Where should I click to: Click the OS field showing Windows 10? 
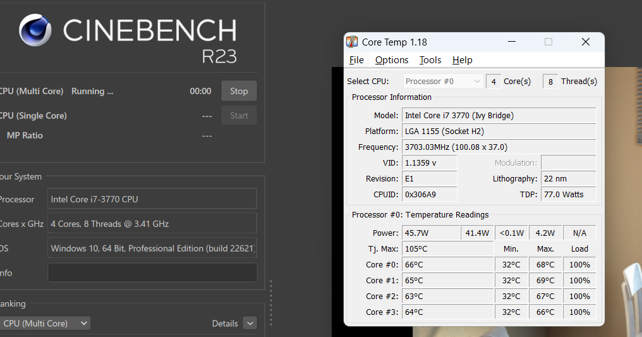(x=152, y=248)
